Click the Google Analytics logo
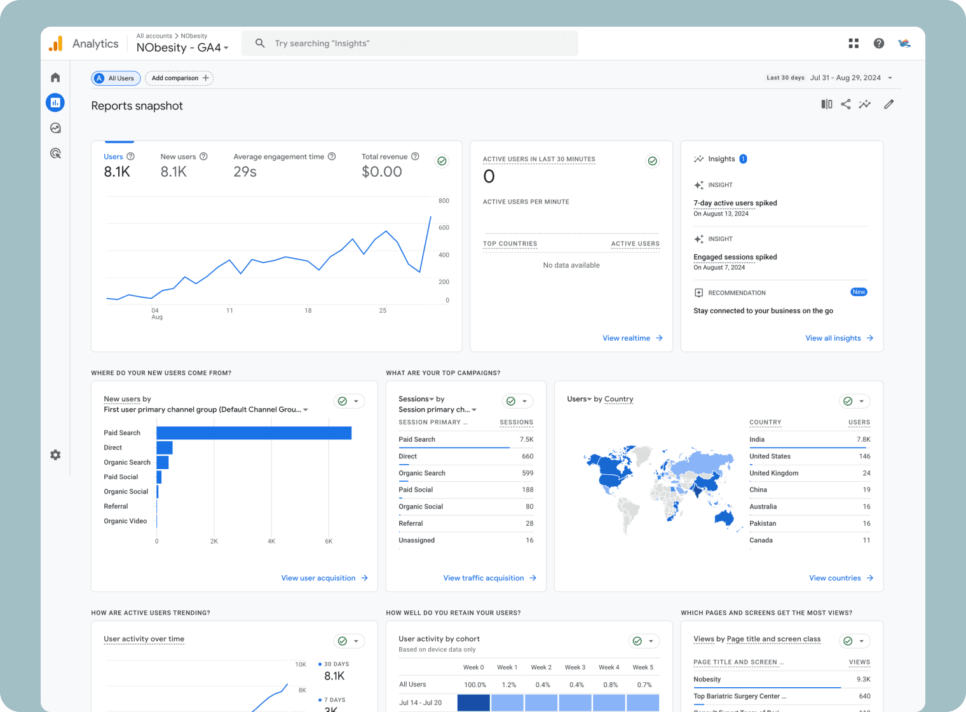 56,43
